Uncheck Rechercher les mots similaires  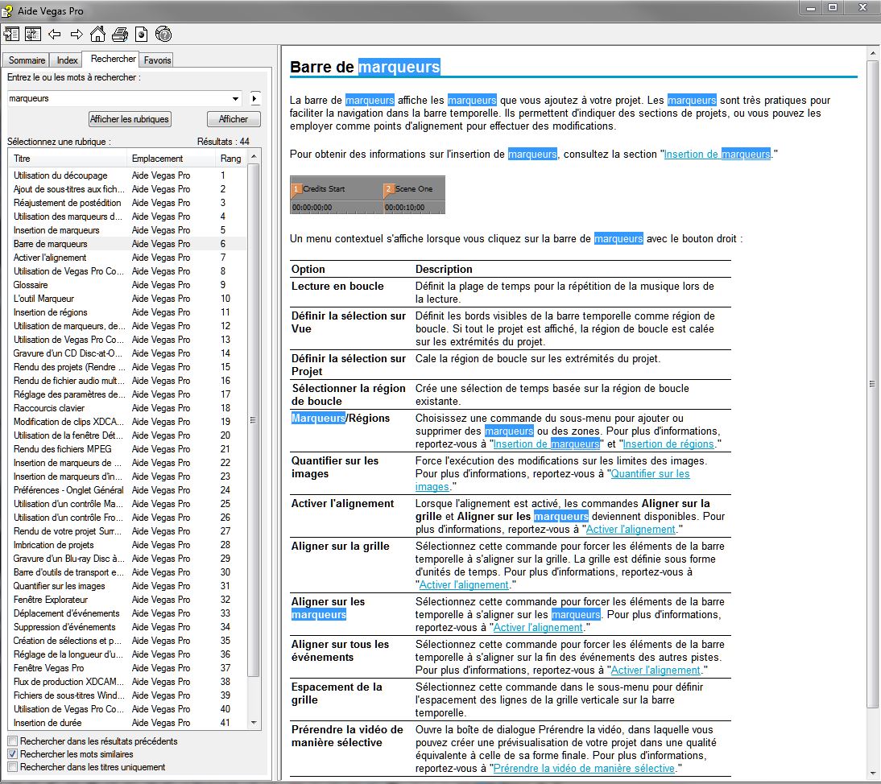[x=12, y=754]
